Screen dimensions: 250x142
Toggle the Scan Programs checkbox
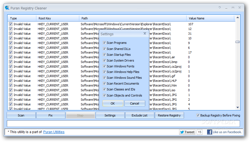pyautogui.click(x=104, y=43)
